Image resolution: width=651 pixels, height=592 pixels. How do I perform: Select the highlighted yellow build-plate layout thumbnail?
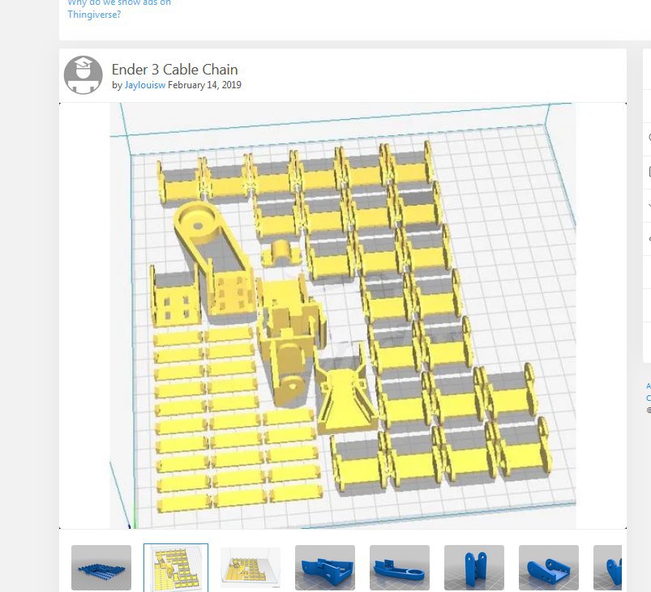[x=176, y=568]
